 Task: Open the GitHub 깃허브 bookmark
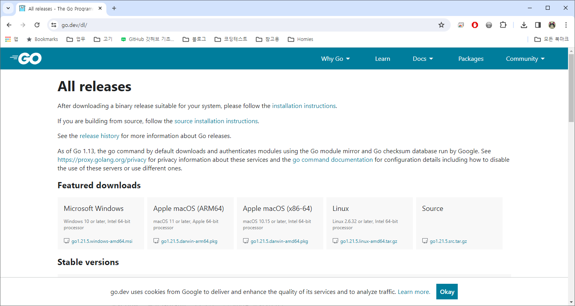(x=148, y=39)
